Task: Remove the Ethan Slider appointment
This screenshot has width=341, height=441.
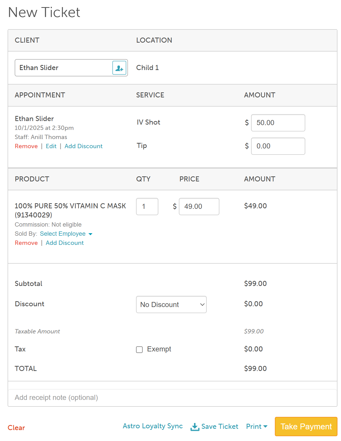Action: tap(26, 146)
